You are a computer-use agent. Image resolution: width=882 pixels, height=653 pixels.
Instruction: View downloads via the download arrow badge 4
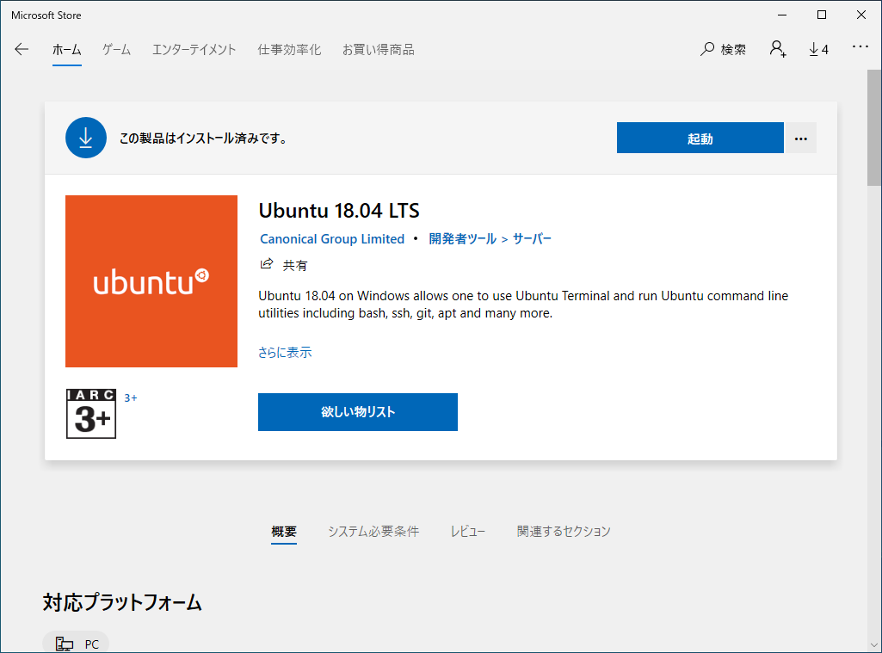click(x=817, y=49)
